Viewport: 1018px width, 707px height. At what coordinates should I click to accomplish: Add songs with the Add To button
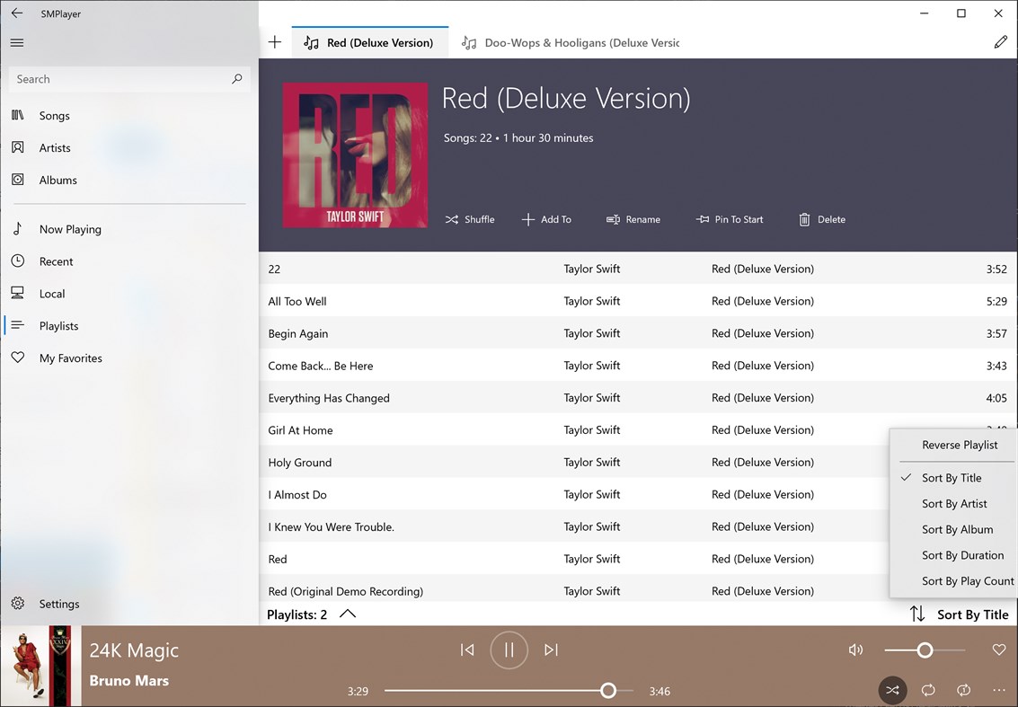point(546,219)
